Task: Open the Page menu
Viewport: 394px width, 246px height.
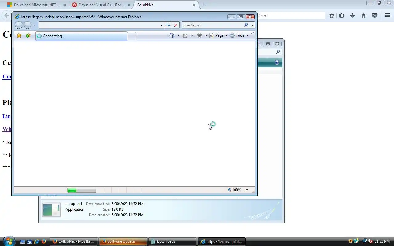Action: (x=219, y=35)
